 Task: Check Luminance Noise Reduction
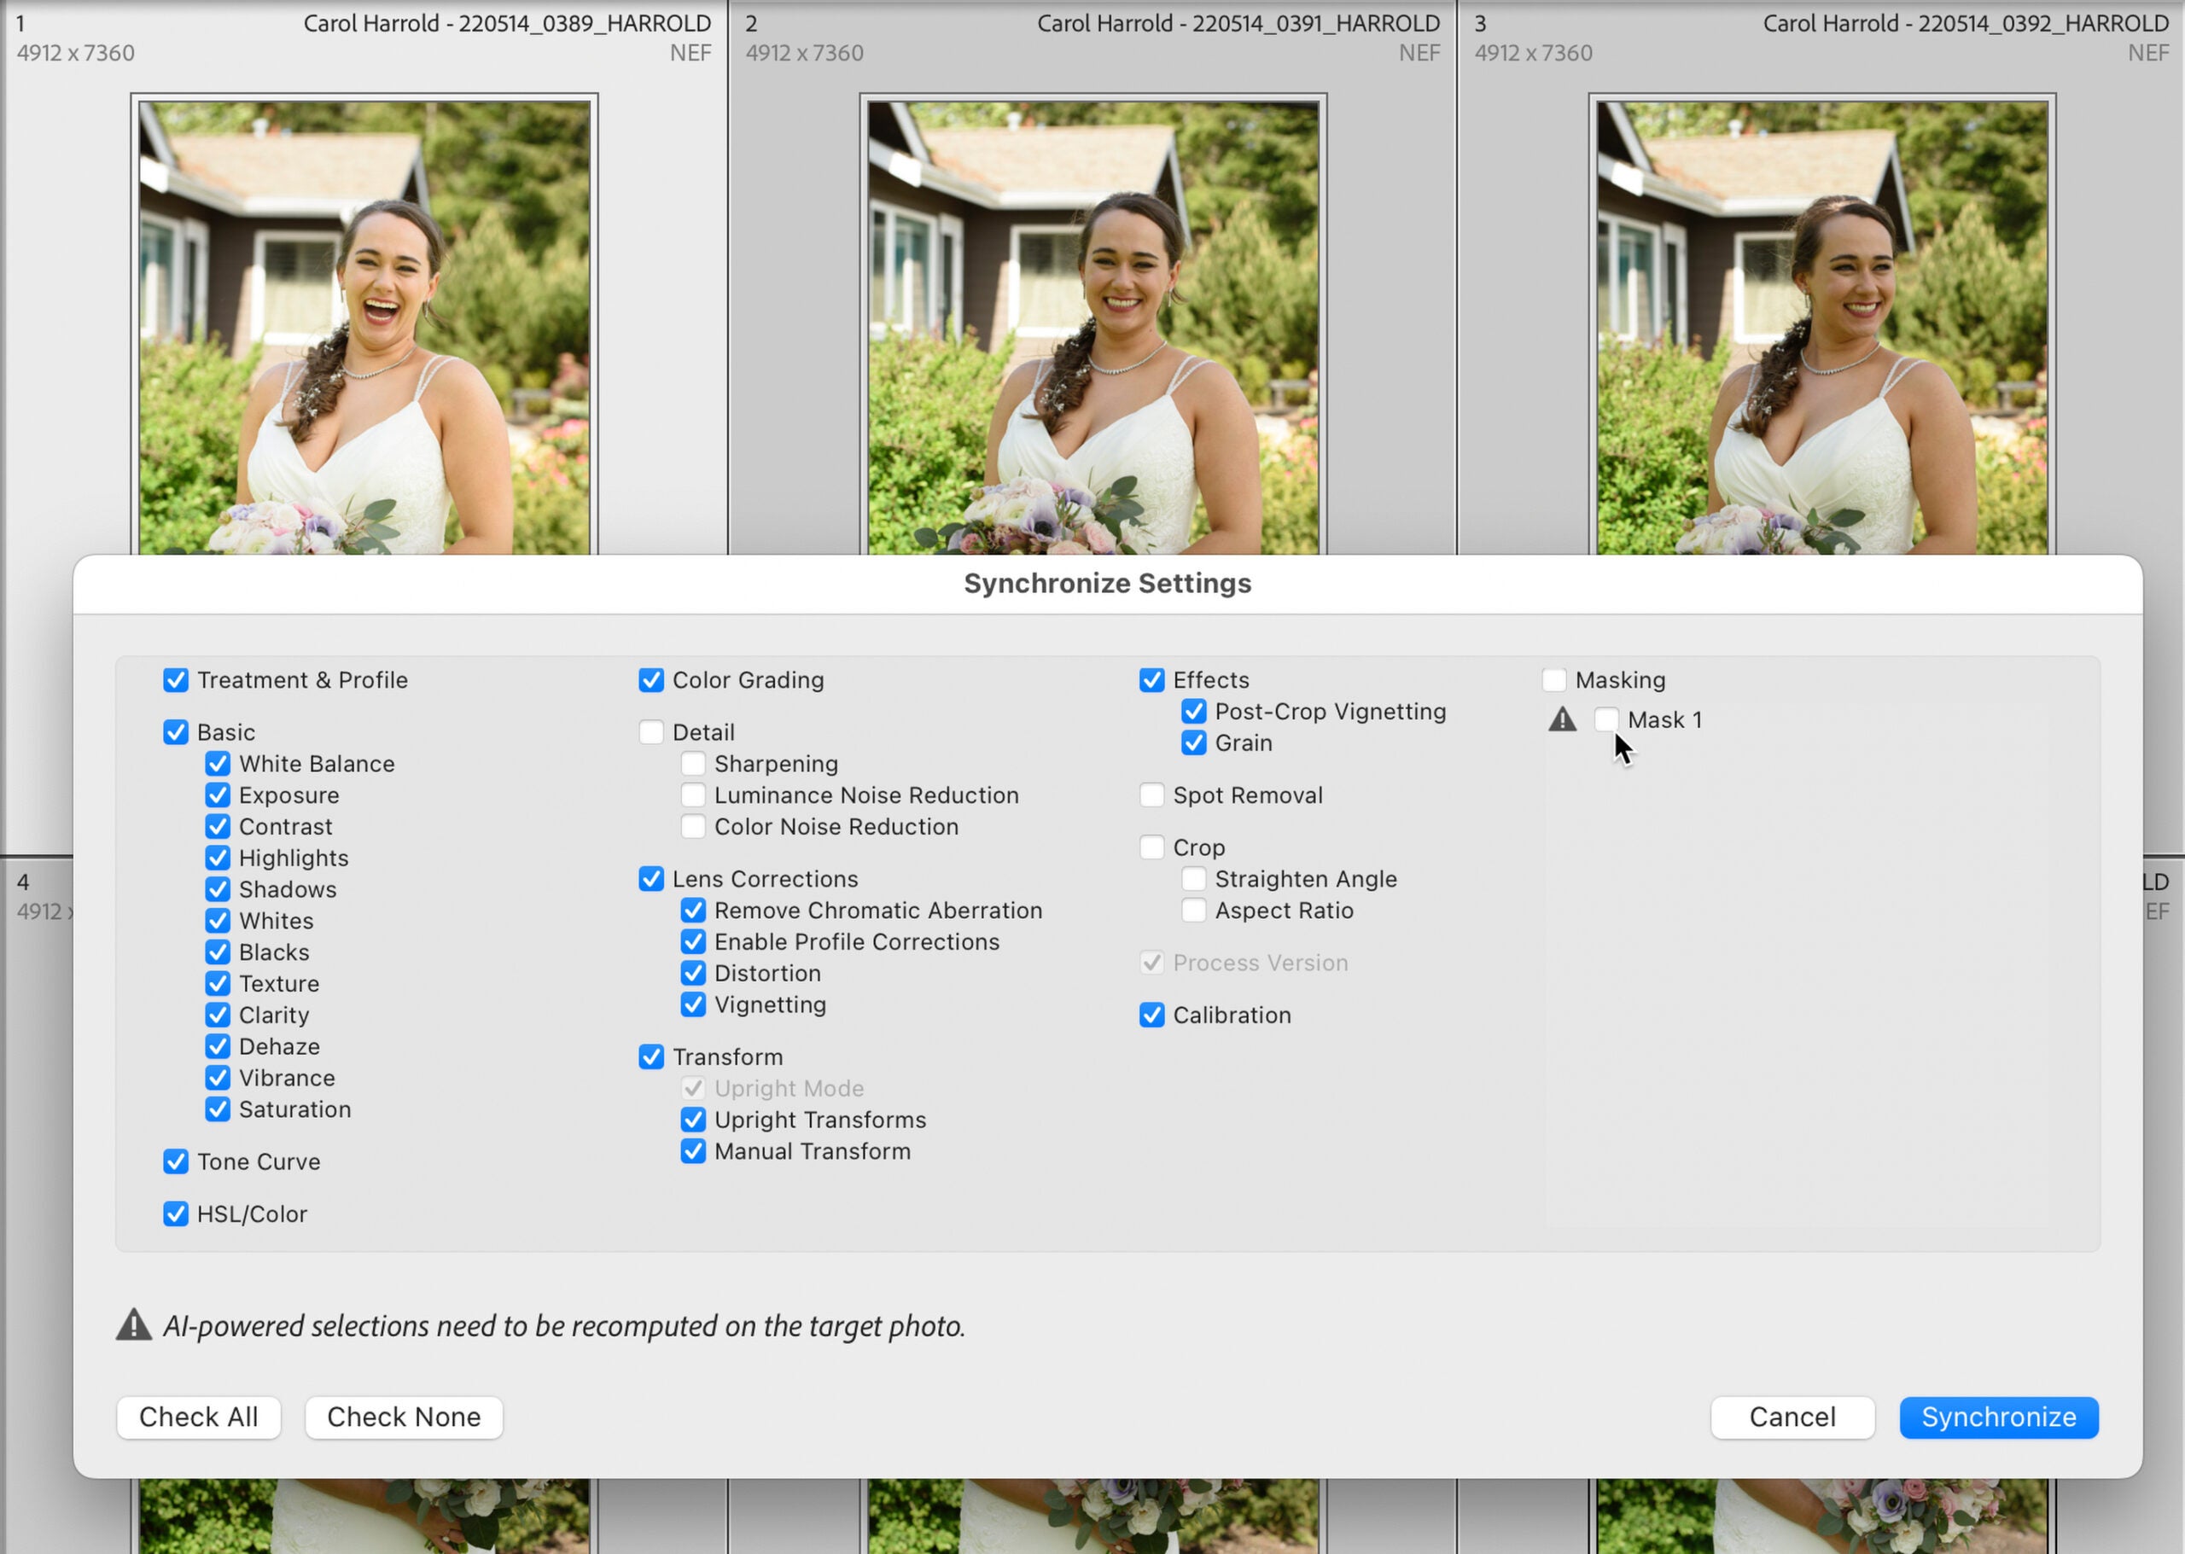click(694, 796)
